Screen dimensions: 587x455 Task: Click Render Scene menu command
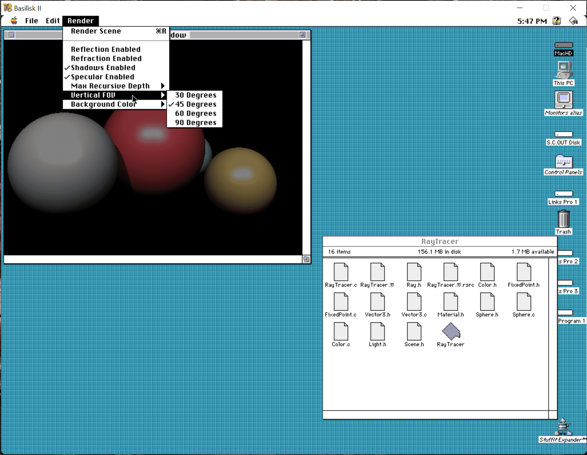click(96, 31)
